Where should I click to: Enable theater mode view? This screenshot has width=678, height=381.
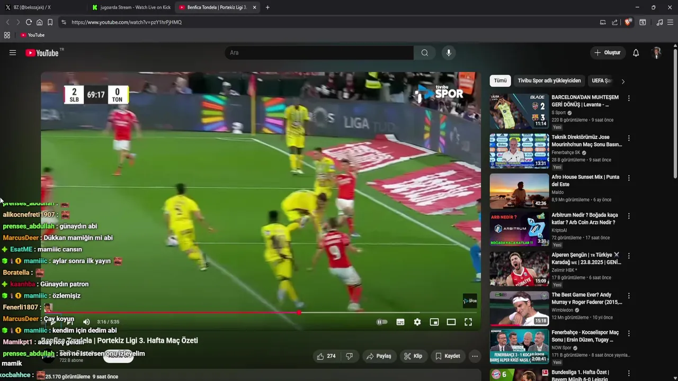451,322
